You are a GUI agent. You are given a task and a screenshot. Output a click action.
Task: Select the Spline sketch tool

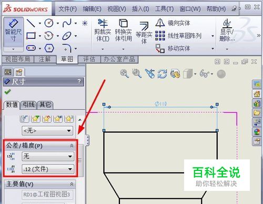(x=67, y=23)
